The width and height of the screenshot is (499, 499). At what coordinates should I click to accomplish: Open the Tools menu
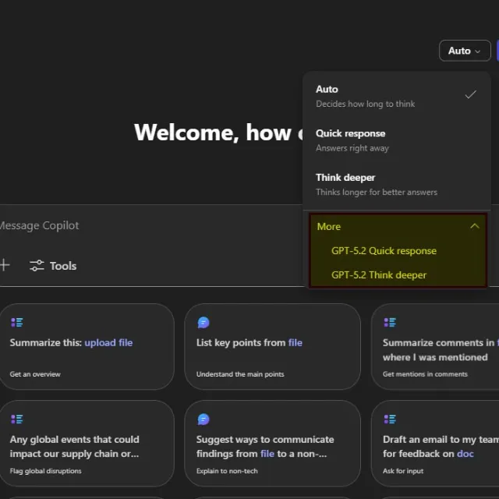(x=53, y=266)
